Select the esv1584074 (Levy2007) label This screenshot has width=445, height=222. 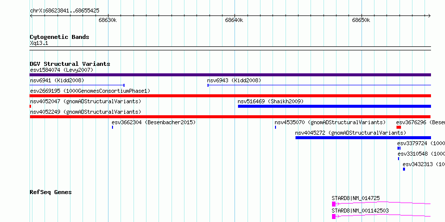tap(61, 70)
